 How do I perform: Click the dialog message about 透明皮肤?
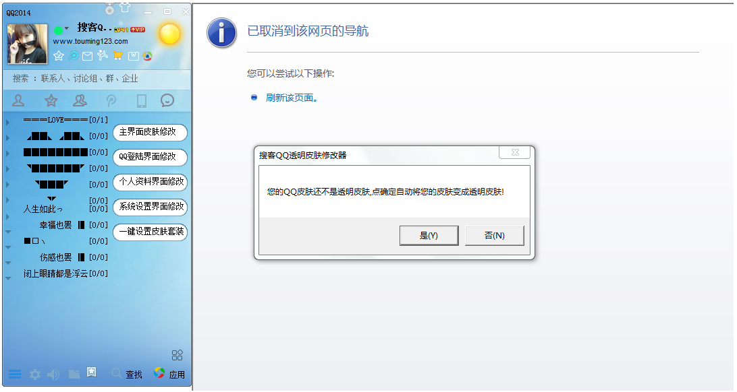(385, 192)
